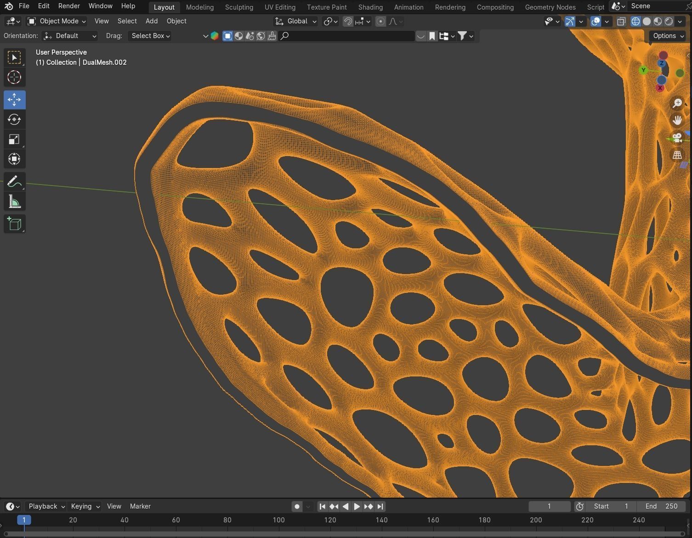This screenshot has width=692, height=538.
Task: Click the Start frame field
Action: click(611, 506)
